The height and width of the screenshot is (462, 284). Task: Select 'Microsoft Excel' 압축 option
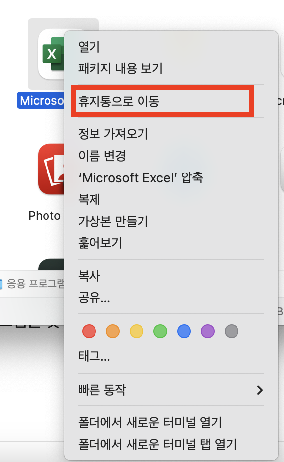[x=141, y=177]
